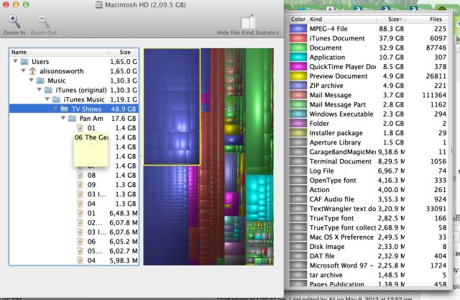Select the 03 I... row sized 6,07.6 M
This screenshot has width=460, height=300.
(74, 232)
